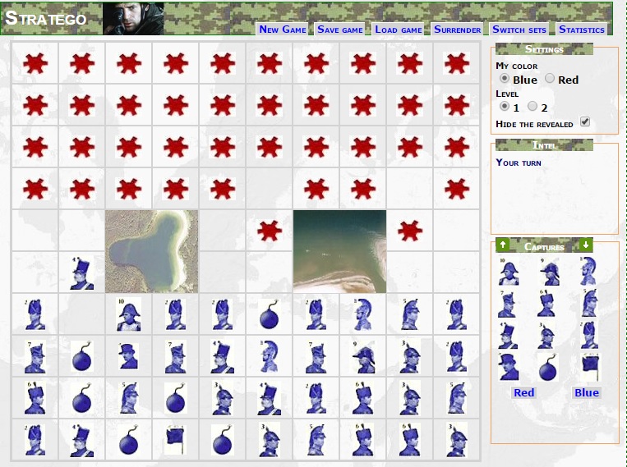Open the Statistics tab
This screenshot has width=627, height=467.
pos(581,30)
